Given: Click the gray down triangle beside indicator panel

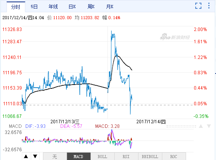Looking at the screenshot, I should tap(209, 126).
